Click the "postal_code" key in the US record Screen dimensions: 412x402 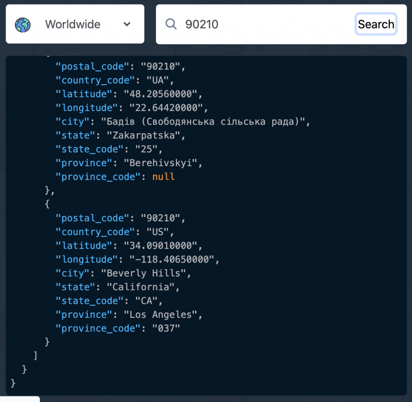(x=93, y=218)
